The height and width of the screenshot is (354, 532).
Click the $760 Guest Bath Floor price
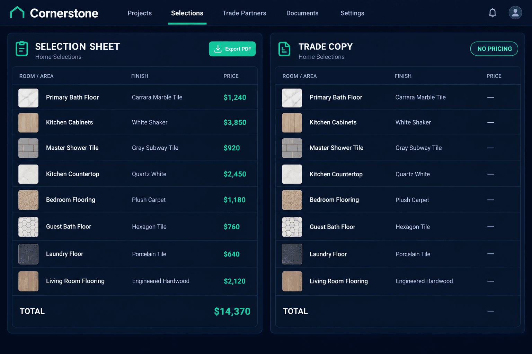coord(232,227)
